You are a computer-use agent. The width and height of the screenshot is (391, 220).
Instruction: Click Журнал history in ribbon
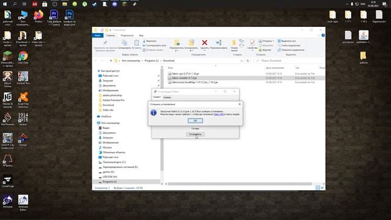point(265,50)
